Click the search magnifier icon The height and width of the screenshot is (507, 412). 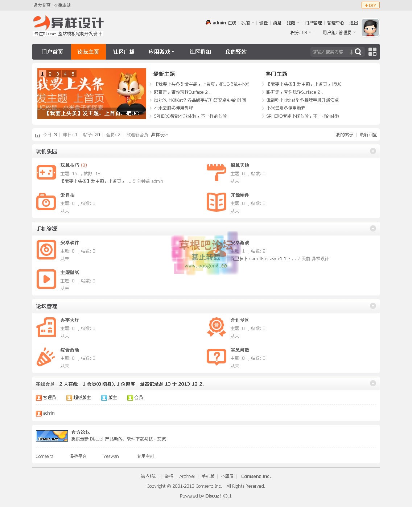358,52
